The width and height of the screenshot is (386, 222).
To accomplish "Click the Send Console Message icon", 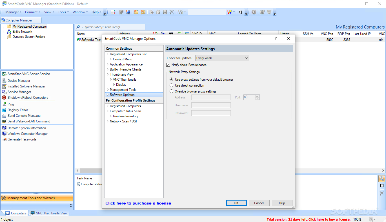I will [4, 116].
